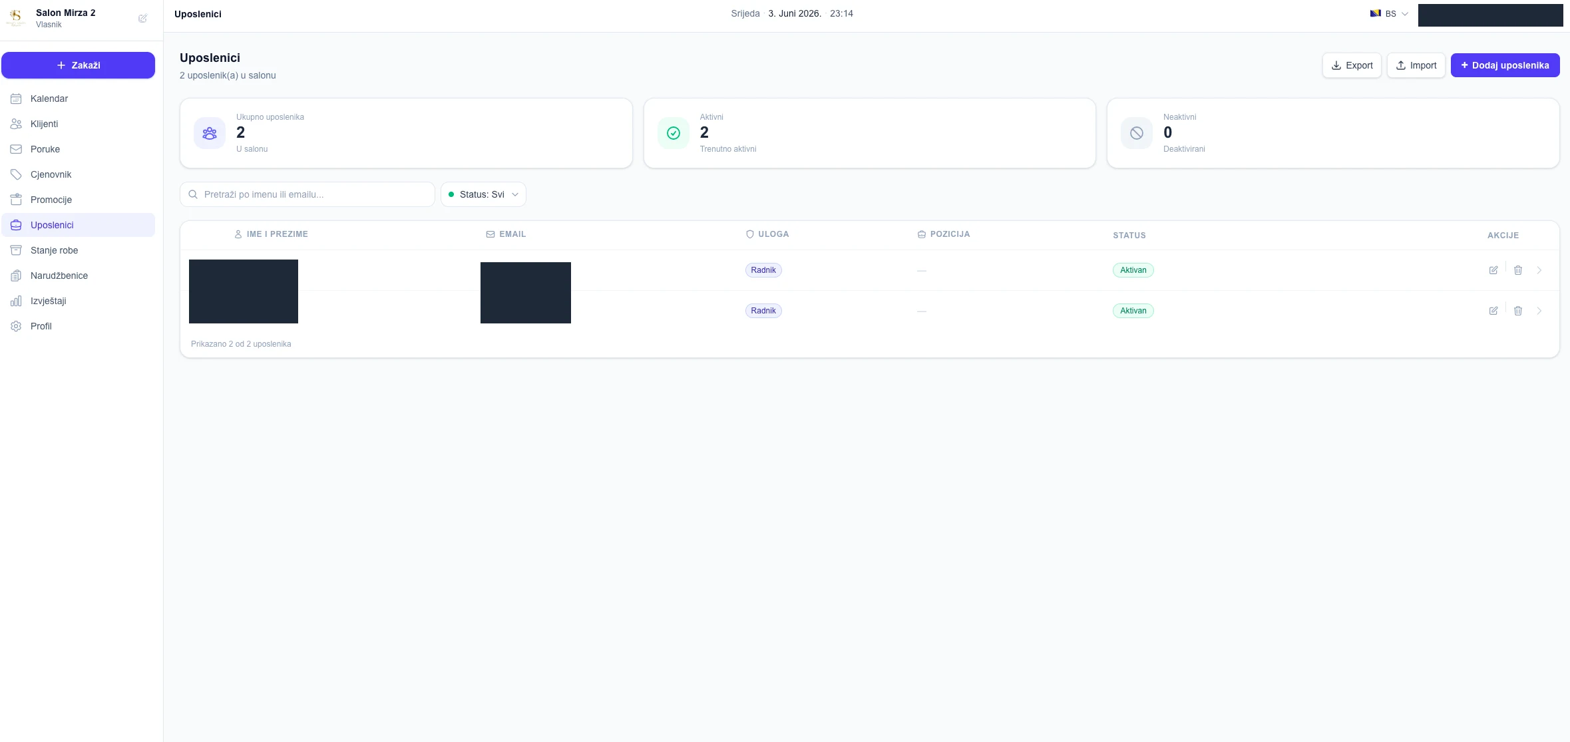
Task: Click the EMAIL column header
Action: [x=506, y=234]
